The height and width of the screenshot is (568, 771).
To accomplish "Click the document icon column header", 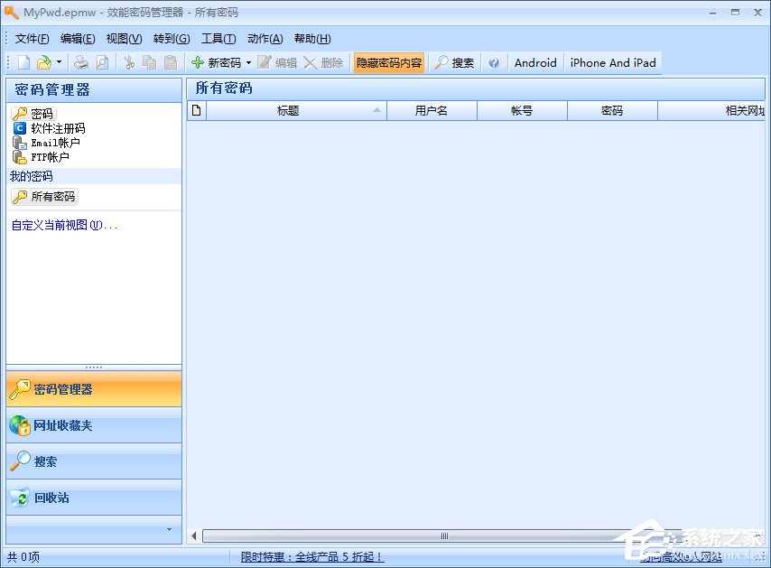I will 197,111.
